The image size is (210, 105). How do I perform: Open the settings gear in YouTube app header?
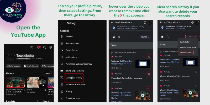click(x=51, y=47)
